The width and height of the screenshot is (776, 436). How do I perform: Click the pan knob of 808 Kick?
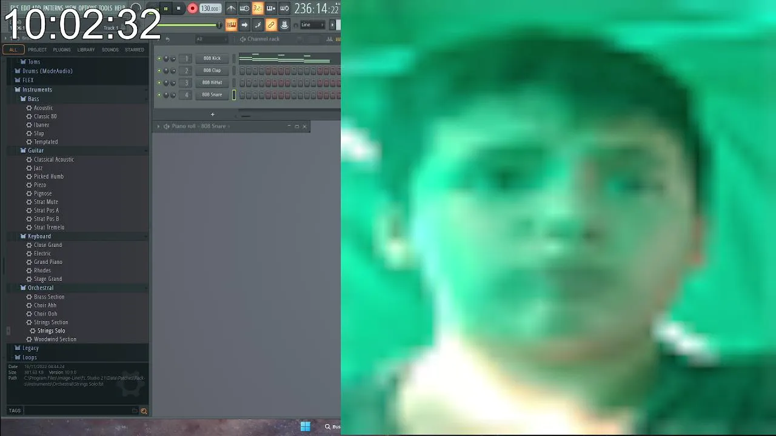point(166,59)
